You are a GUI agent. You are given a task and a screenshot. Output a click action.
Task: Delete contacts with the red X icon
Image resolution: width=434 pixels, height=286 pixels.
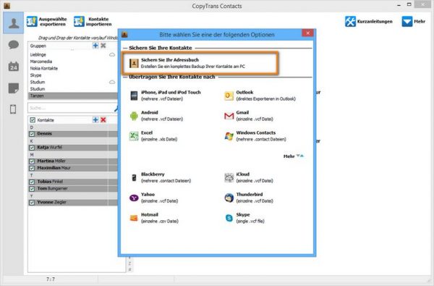103,119
